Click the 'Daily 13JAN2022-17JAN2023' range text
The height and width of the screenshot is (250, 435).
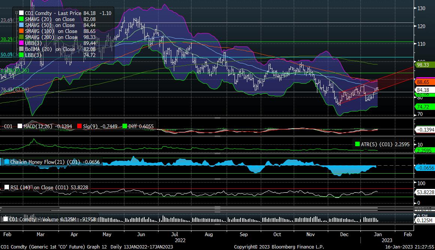[x=142, y=247]
